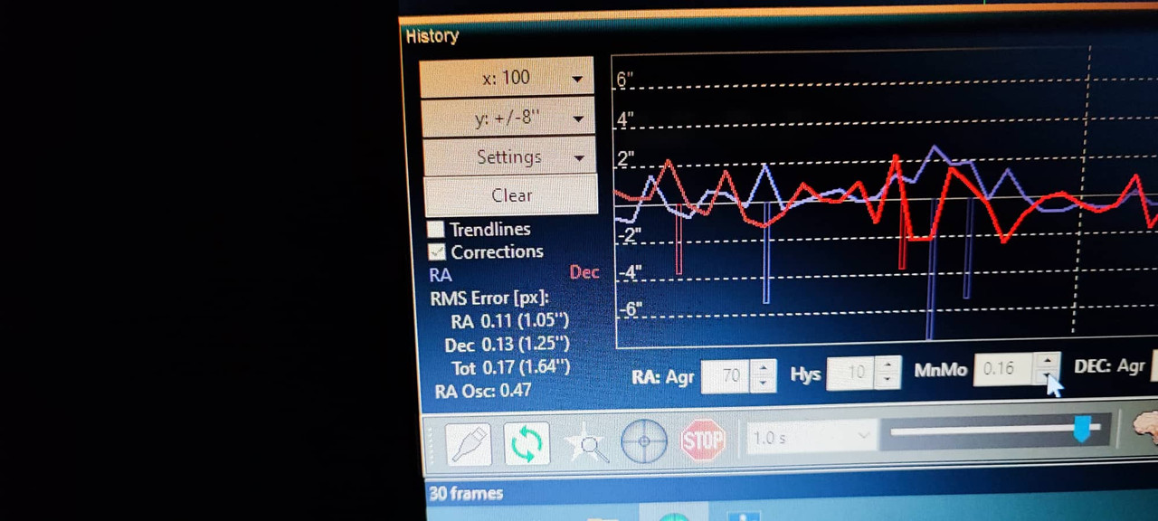Decrease Hys value with down arrow
Viewport: 1158px width, 521px height.
(888, 379)
